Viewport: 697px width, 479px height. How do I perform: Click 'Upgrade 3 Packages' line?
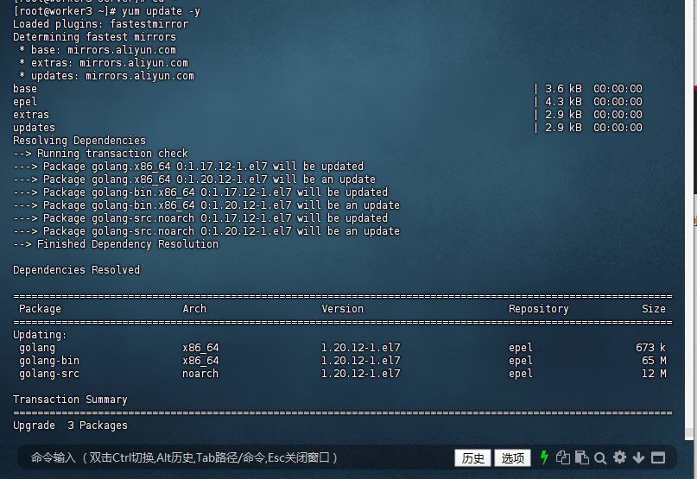coord(70,425)
